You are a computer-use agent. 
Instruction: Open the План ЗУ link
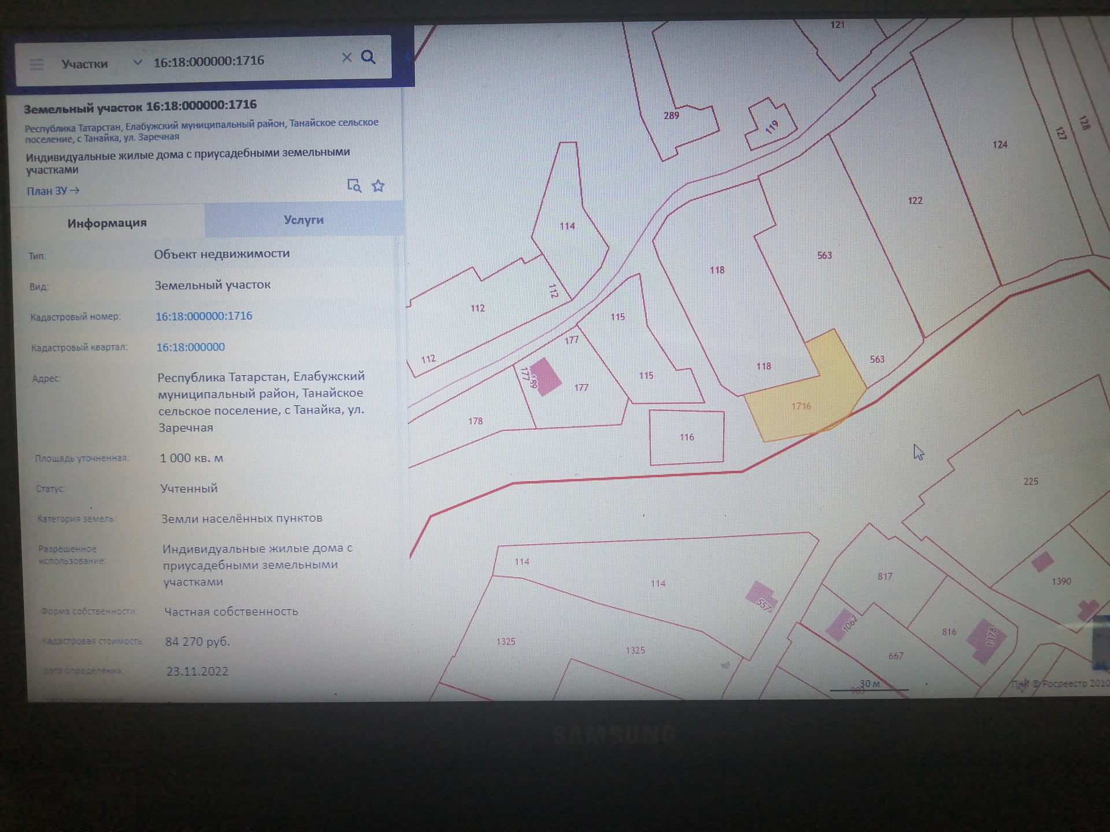click(x=53, y=191)
